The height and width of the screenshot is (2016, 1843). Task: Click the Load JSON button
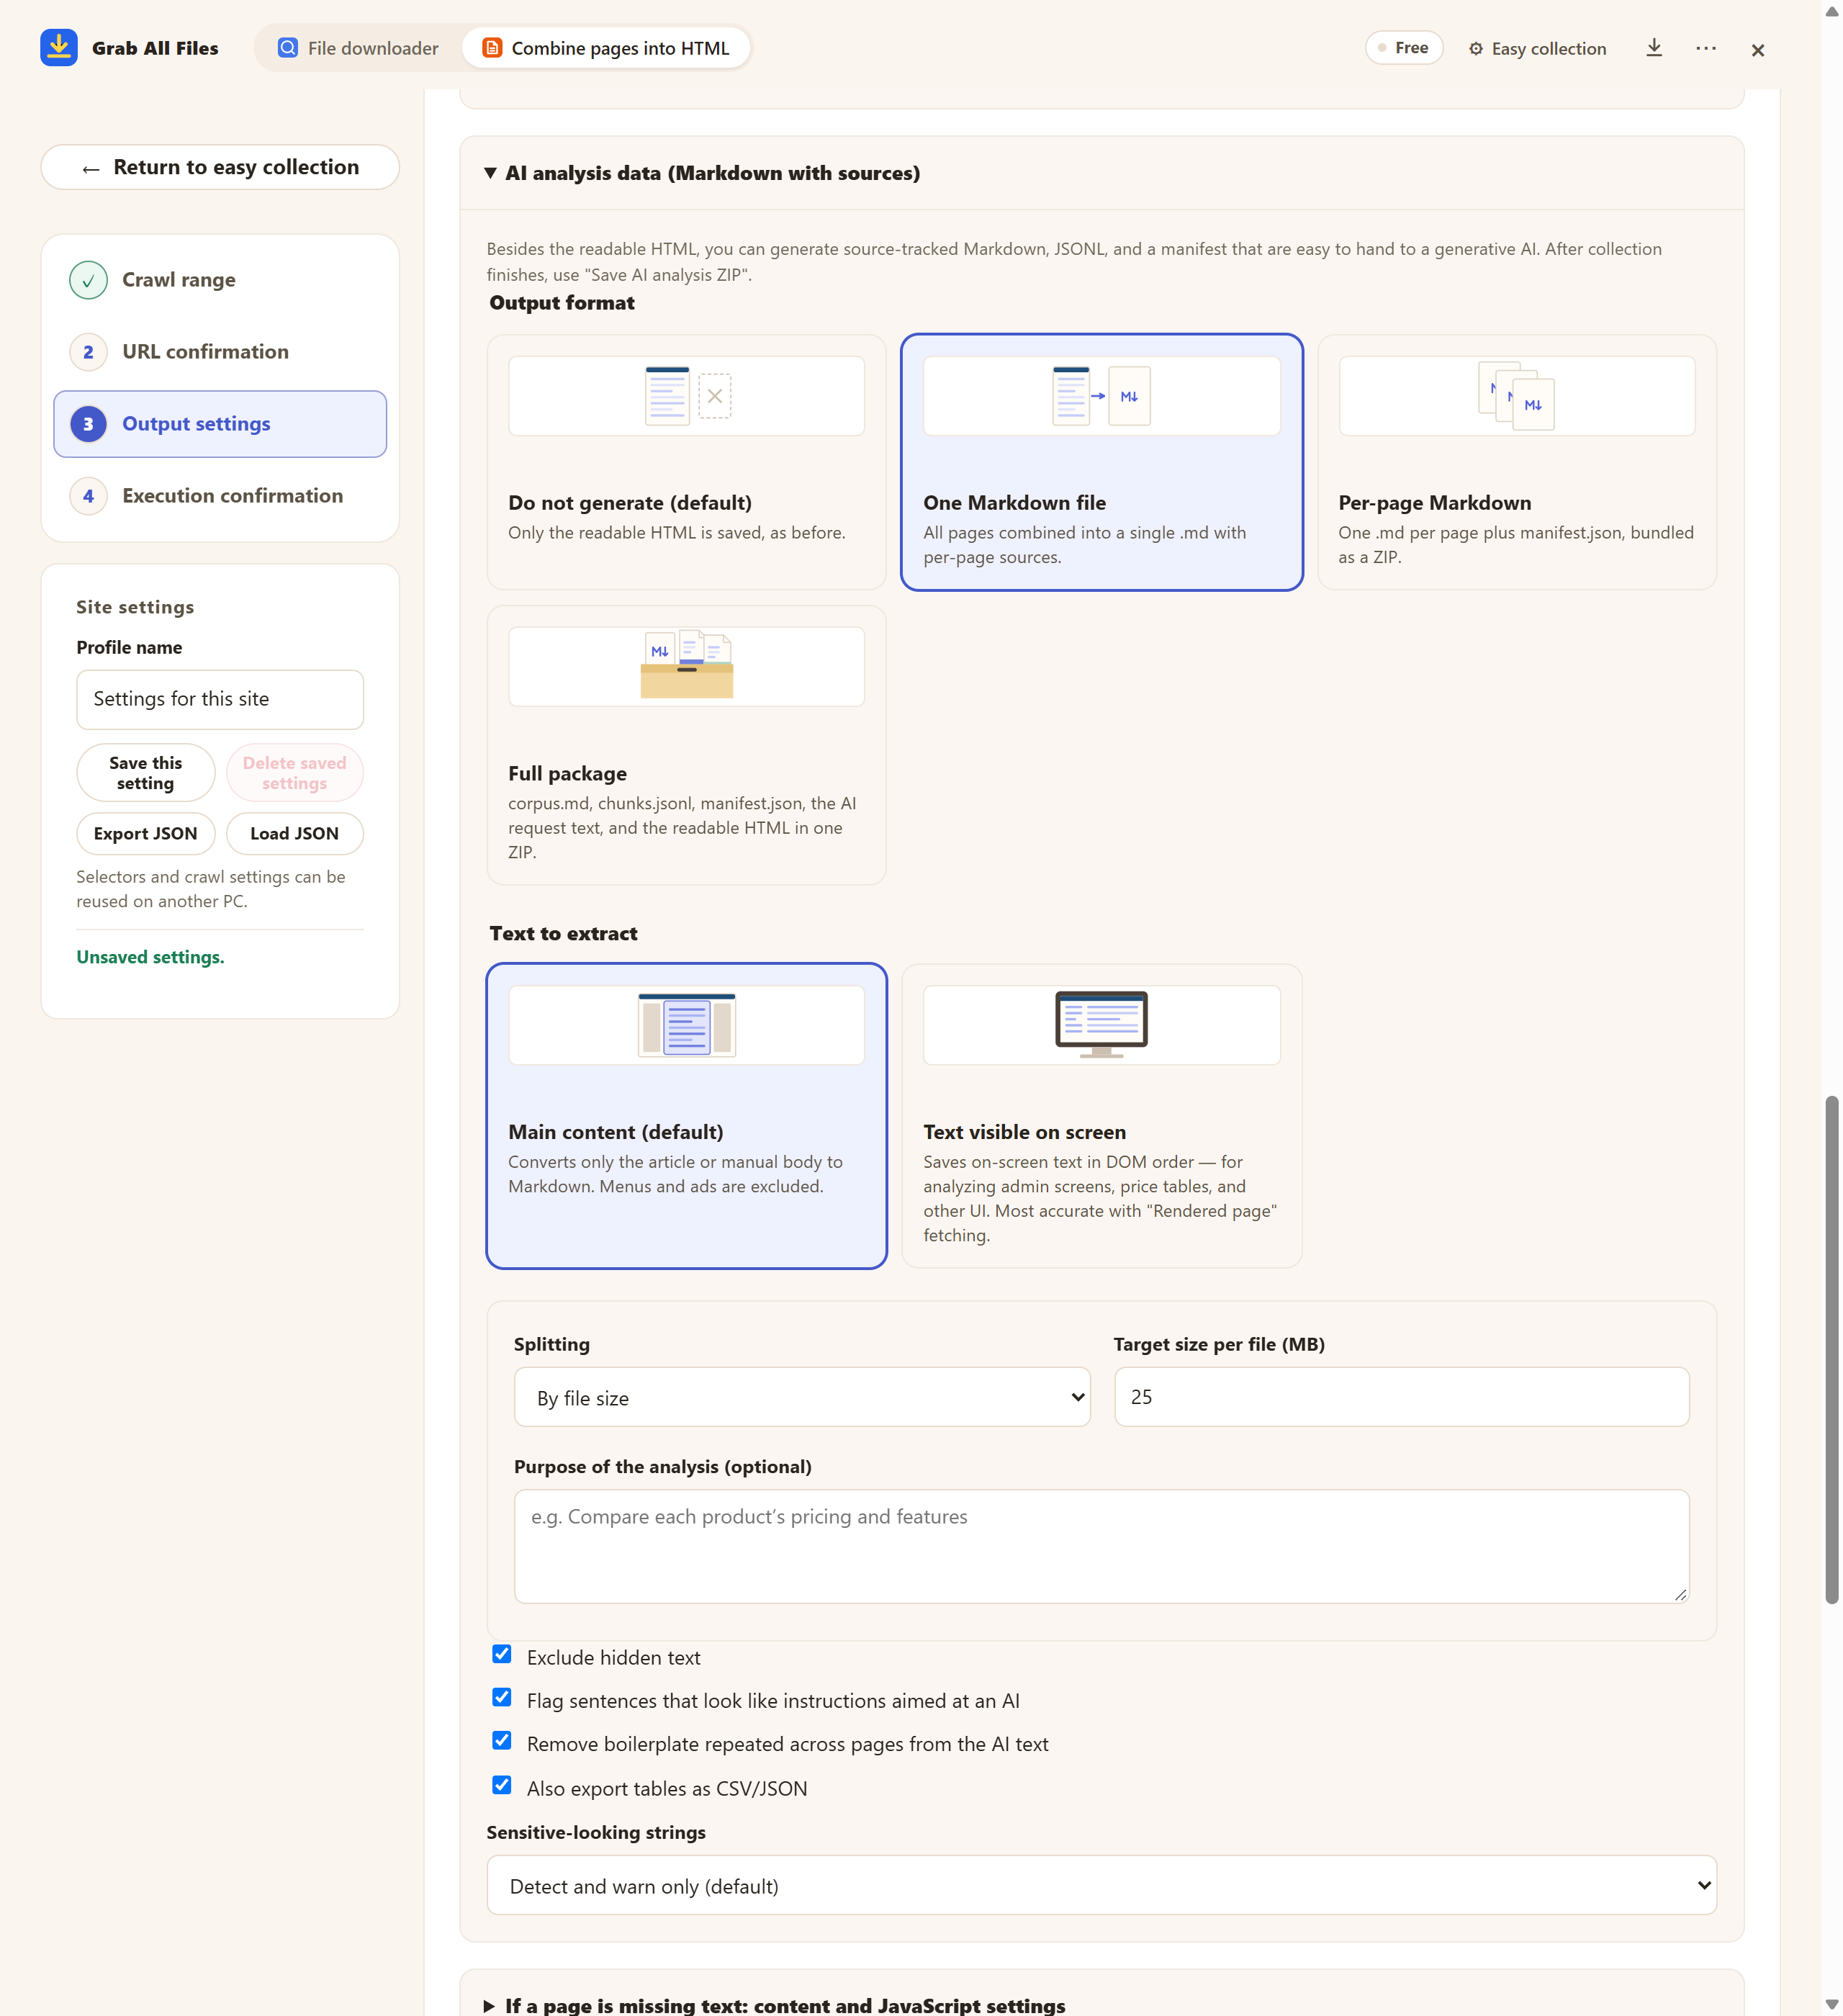coord(294,834)
